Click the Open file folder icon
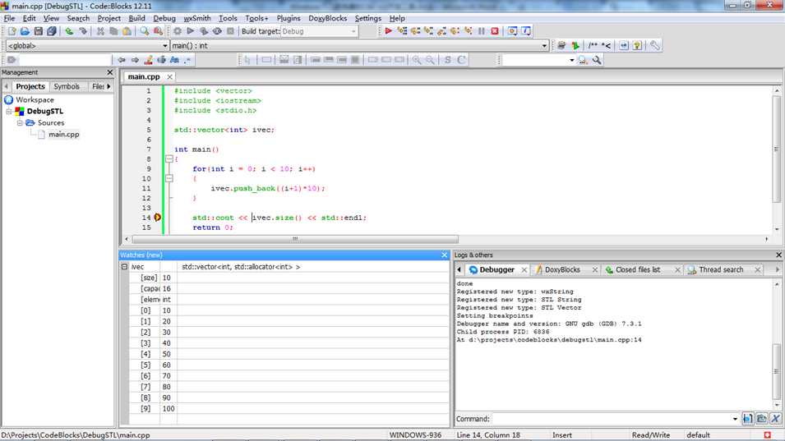The image size is (785, 441). point(25,31)
